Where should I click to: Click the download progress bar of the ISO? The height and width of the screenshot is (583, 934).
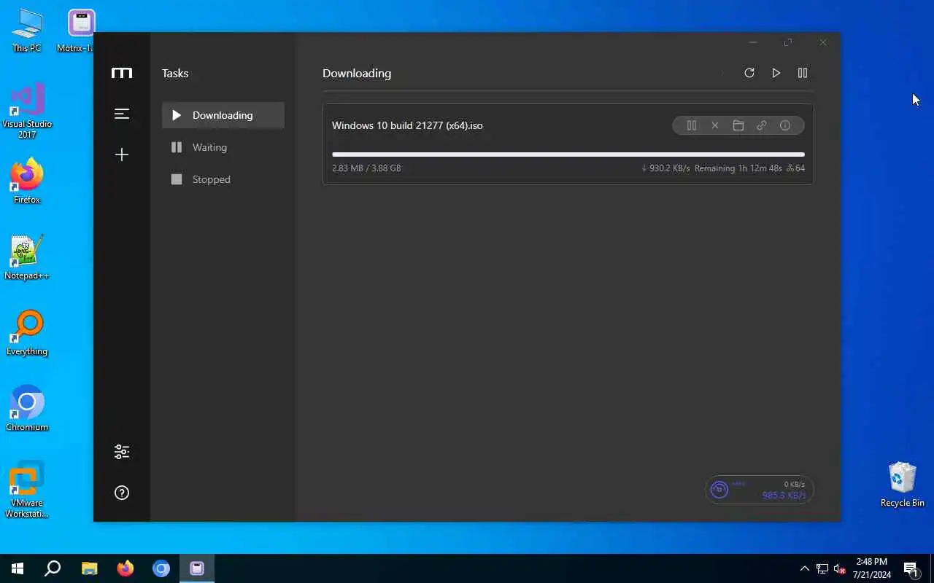(568, 154)
